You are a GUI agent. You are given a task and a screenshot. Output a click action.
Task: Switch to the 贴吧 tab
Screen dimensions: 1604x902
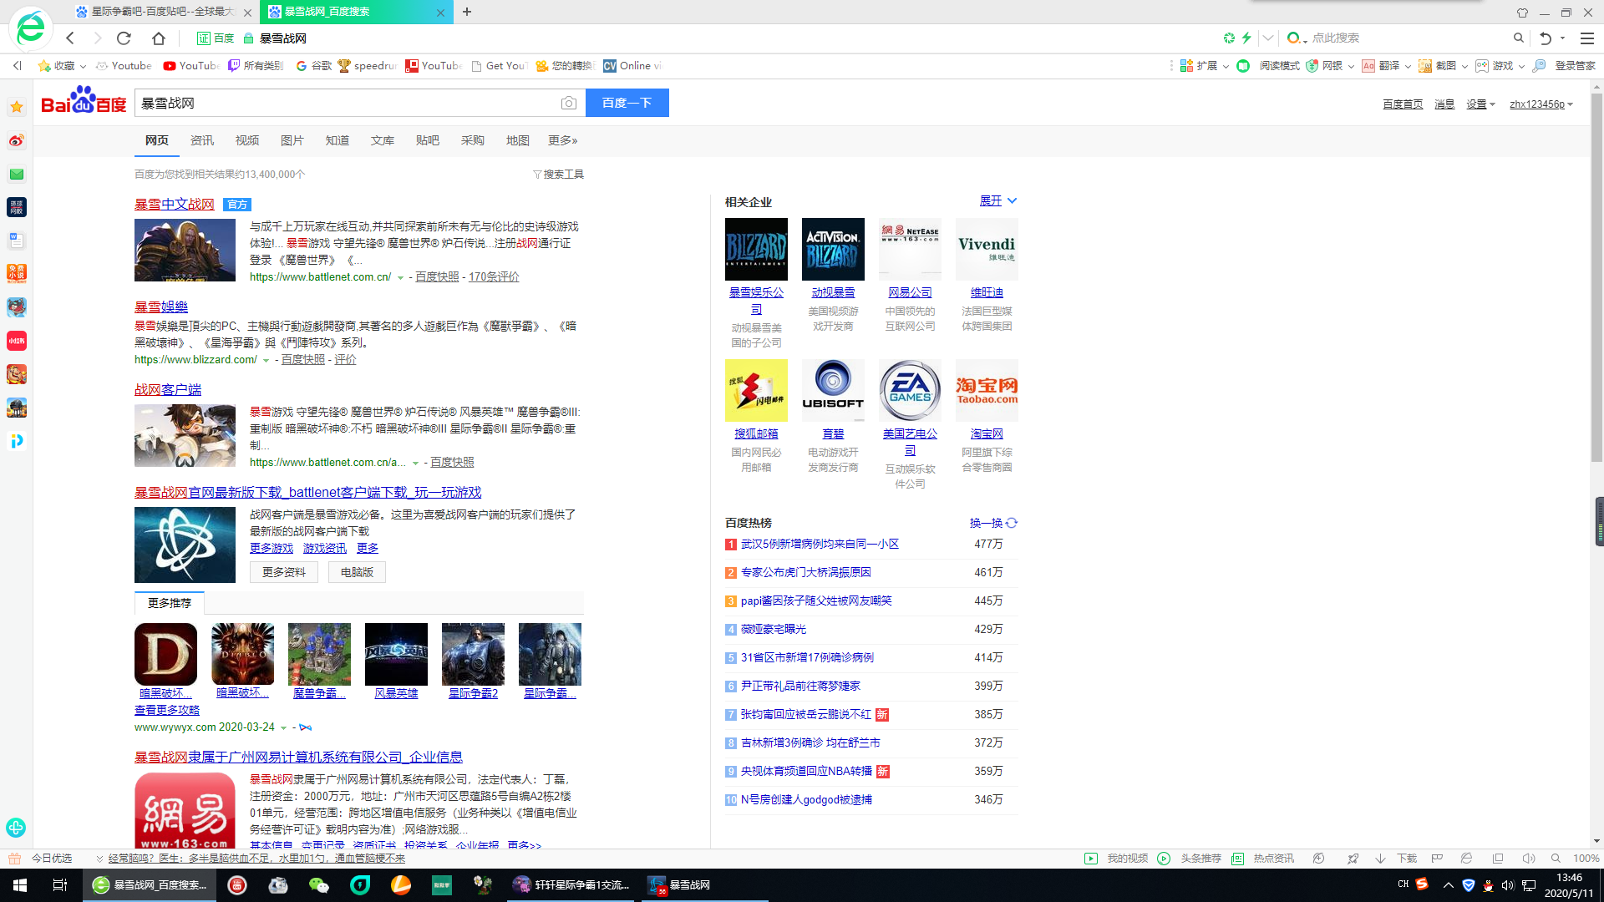[x=428, y=140]
